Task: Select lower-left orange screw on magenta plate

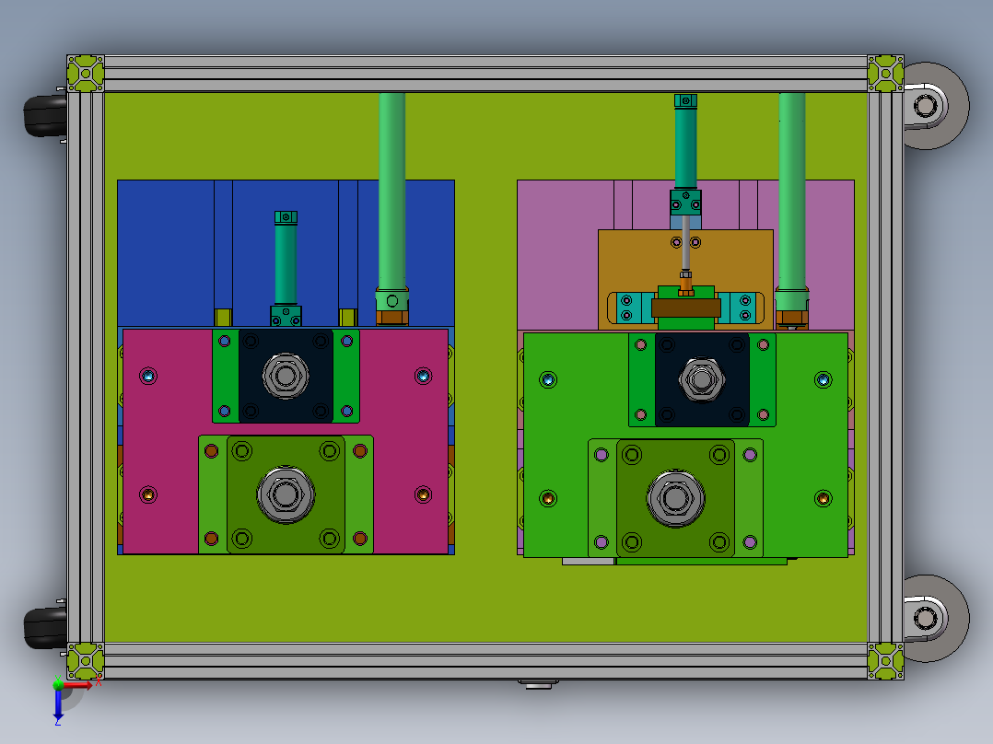Action: 148,494
